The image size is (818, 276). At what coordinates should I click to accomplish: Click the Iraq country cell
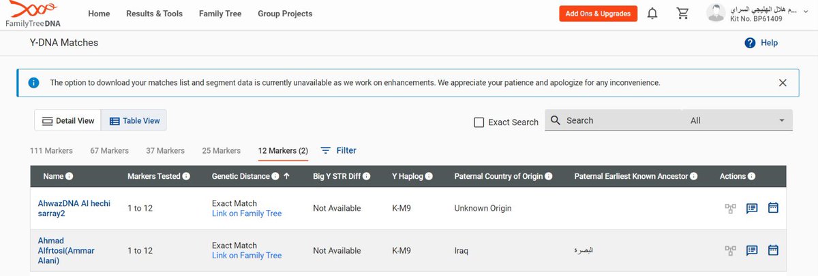click(462, 250)
